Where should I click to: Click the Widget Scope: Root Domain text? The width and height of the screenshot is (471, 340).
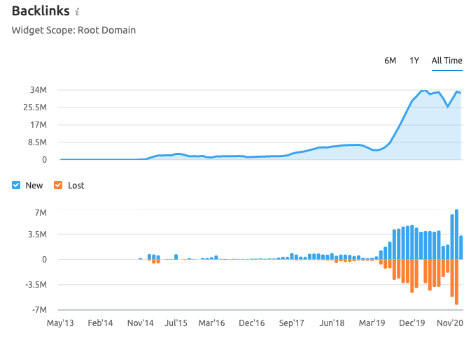pos(73,30)
